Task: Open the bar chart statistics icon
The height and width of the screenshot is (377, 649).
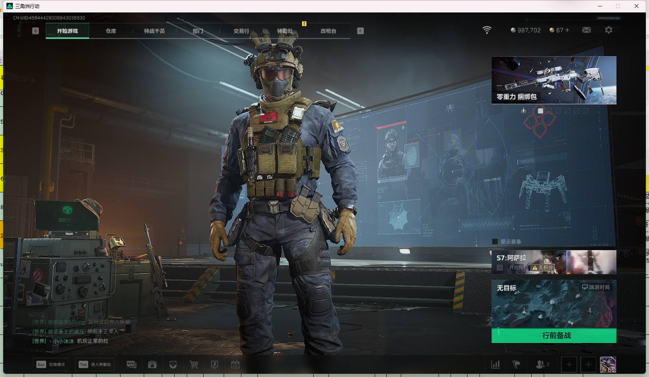Action: [x=496, y=365]
